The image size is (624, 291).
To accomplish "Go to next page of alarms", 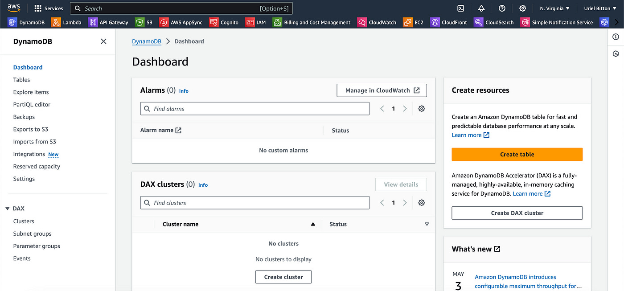I will tap(405, 109).
